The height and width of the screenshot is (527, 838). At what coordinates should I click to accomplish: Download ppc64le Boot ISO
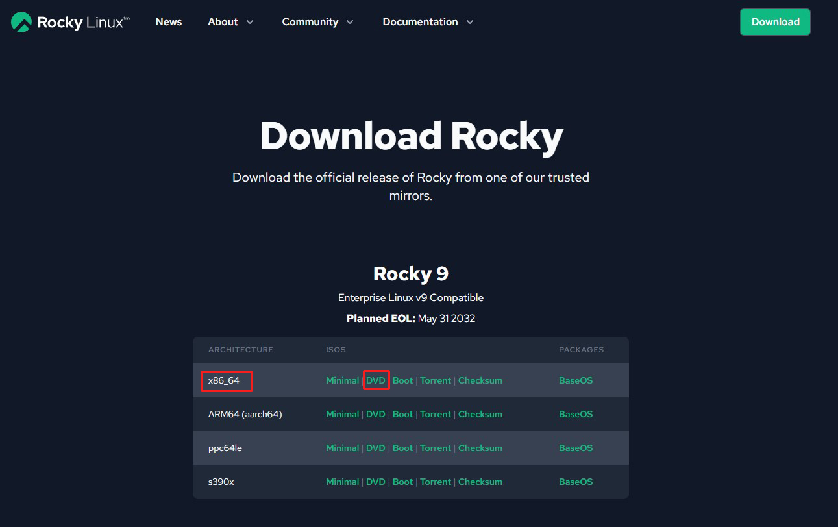click(402, 448)
